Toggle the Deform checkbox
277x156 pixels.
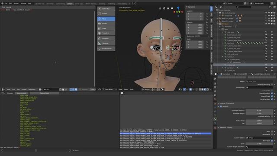click(221, 107)
